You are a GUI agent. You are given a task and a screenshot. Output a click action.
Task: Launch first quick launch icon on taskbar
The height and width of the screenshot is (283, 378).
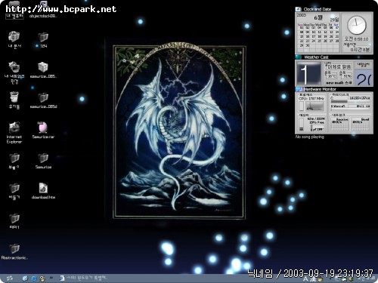[25, 278]
